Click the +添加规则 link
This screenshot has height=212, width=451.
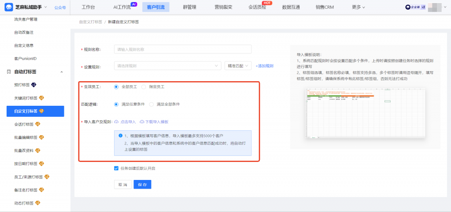point(264,66)
